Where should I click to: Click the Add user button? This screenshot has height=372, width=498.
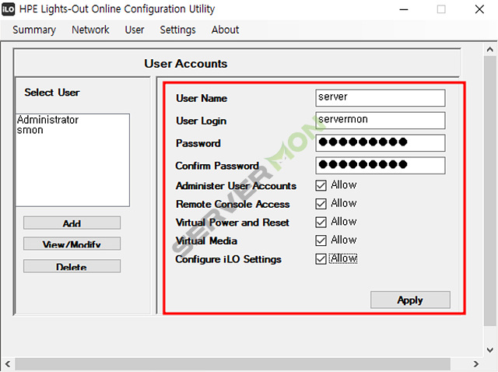click(72, 223)
